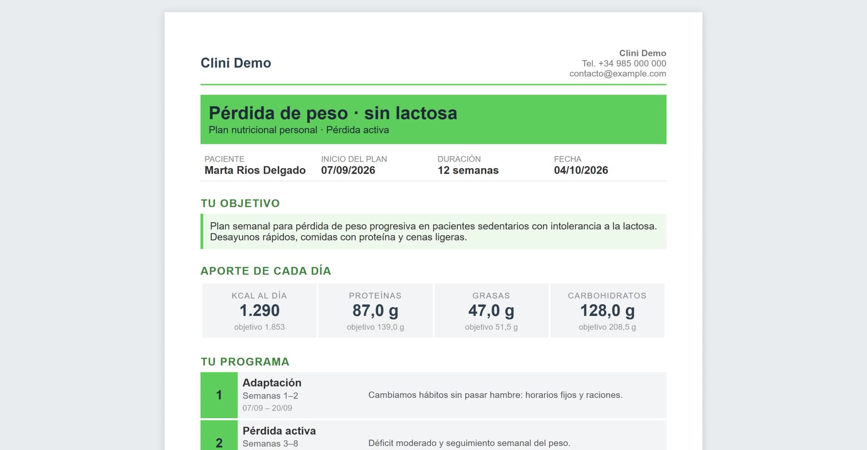This screenshot has width=867, height=450.
Task: Click the 'PACIENTE' field label
Action: coord(224,159)
